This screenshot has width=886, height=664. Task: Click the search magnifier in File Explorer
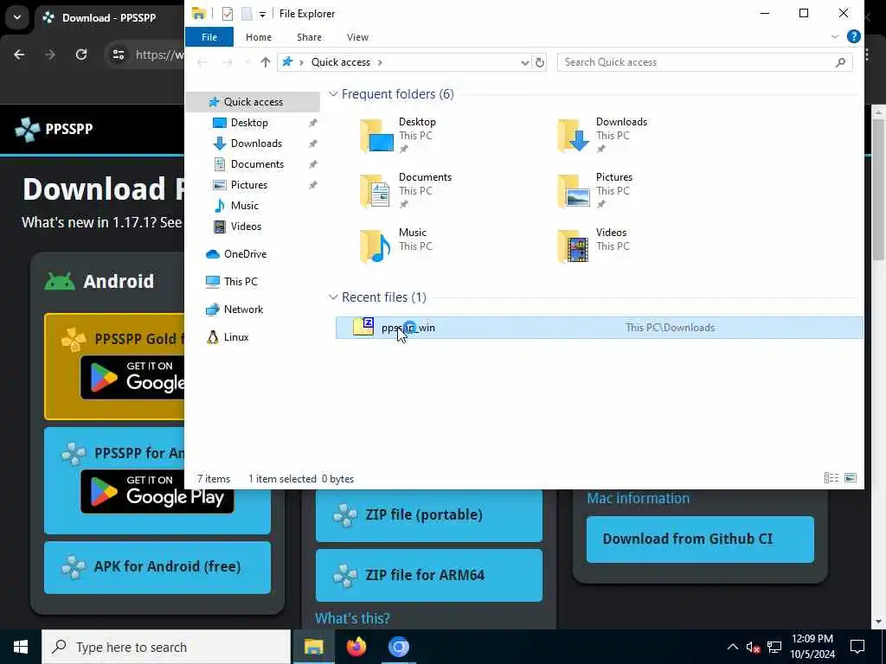840,62
